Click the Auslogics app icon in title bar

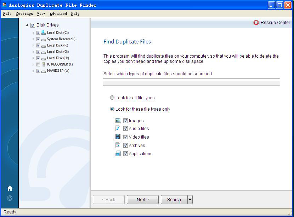[5, 5]
